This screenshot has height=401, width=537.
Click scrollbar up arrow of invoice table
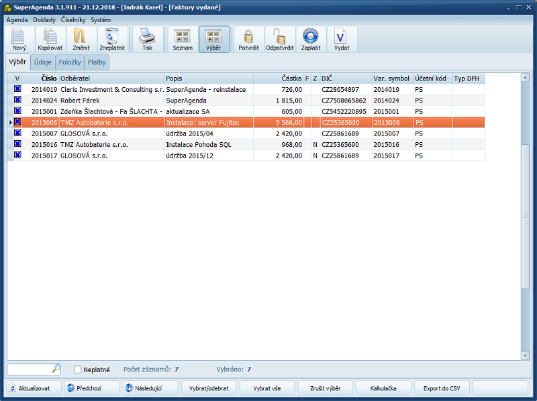525,78
